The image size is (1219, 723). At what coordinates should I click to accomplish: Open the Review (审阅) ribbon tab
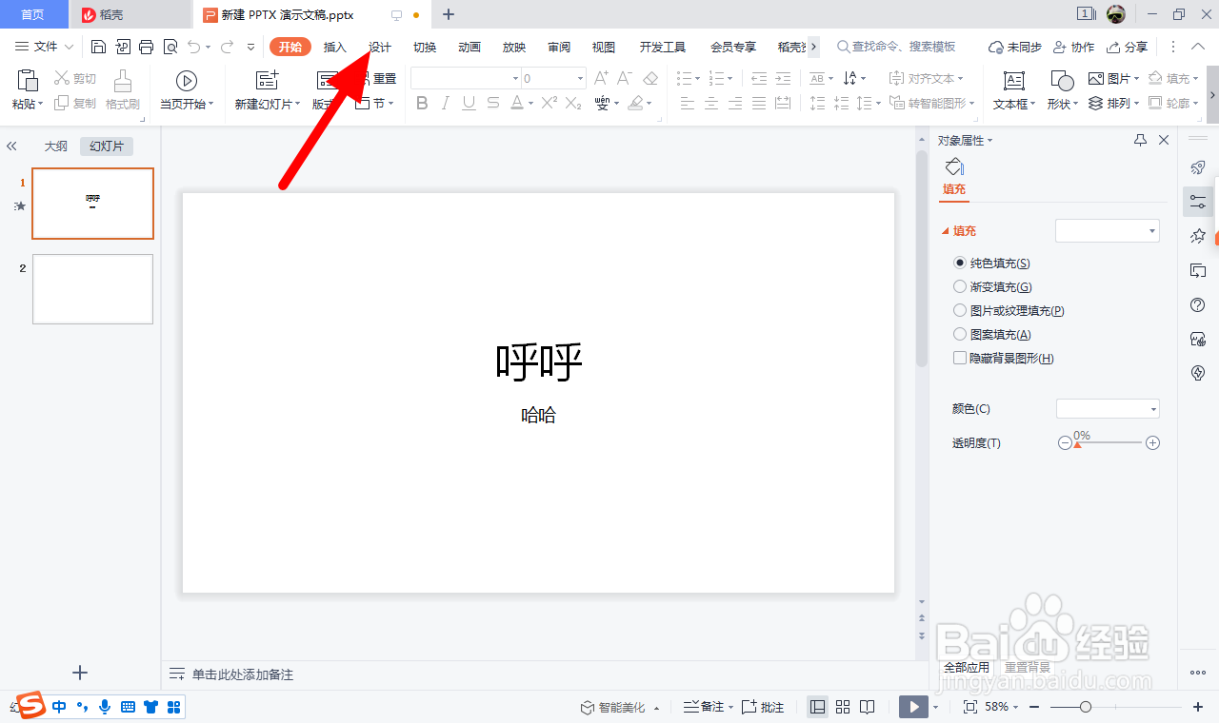tap(559, 47)
